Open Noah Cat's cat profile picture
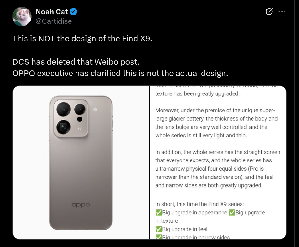The width and height of the screenshot is (299, 247). tap(22, 16)
